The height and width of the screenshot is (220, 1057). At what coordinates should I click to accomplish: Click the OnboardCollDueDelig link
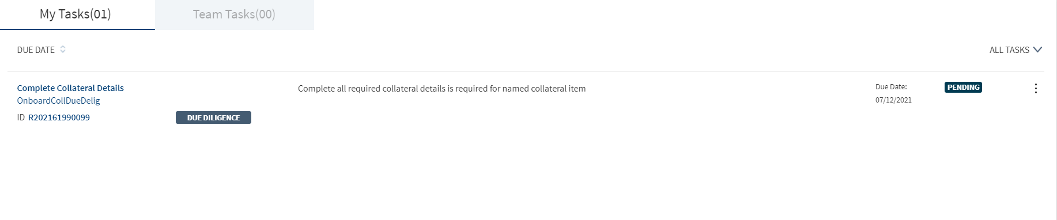click(58, 101)
